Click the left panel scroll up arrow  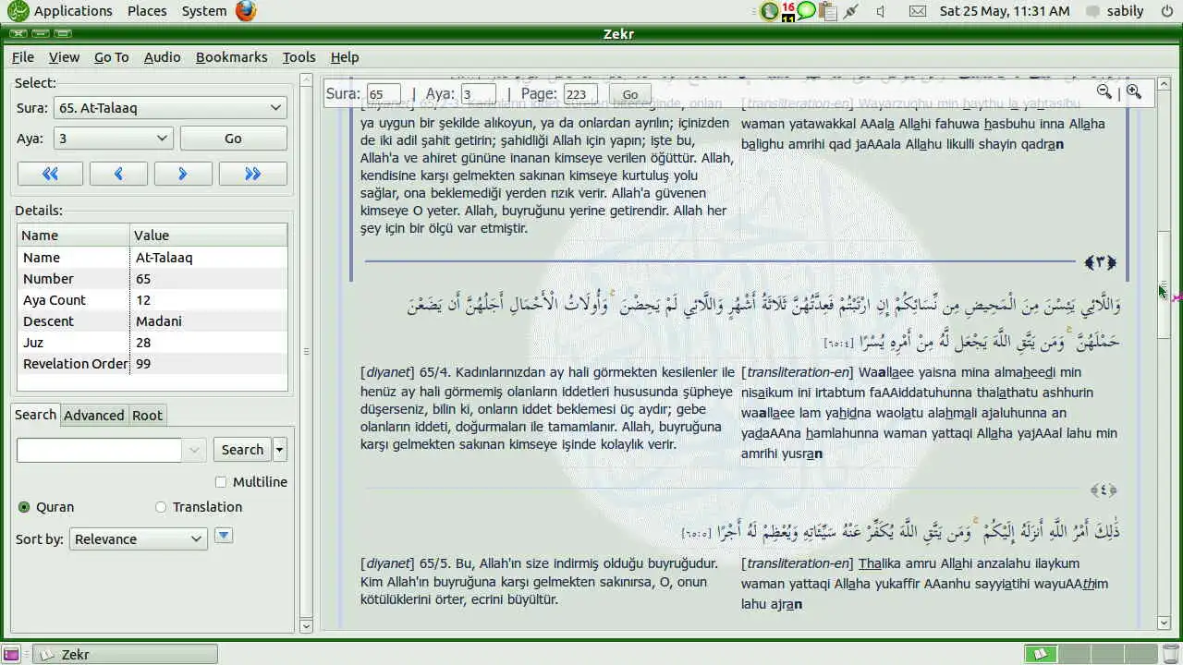pos(307,79)
